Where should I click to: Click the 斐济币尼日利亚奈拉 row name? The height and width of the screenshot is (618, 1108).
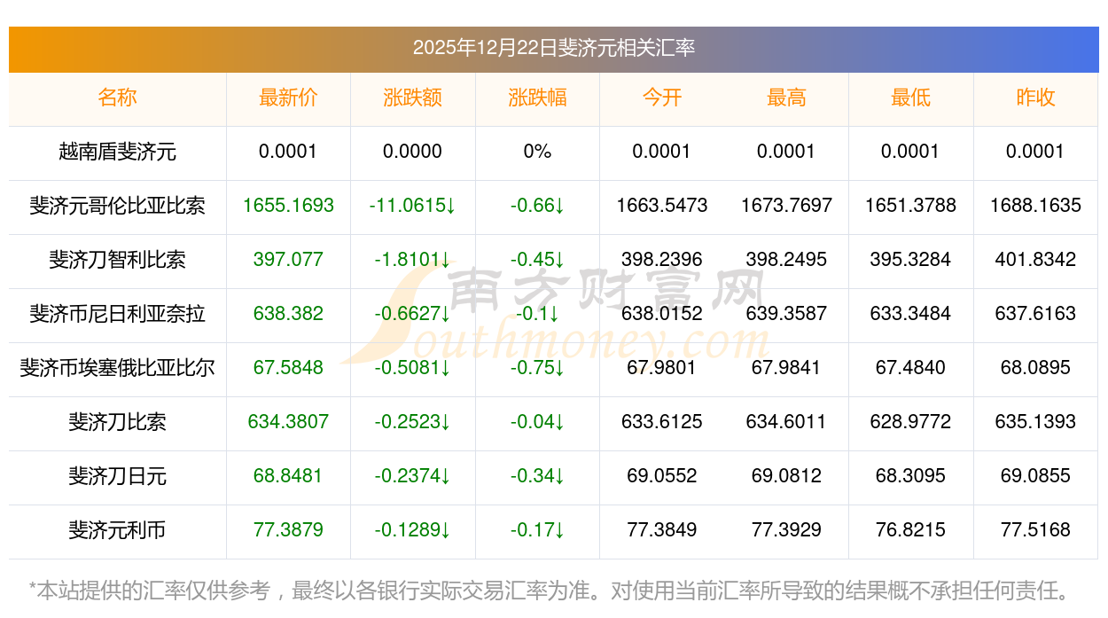pyautogui.click(x=117, y=315)
